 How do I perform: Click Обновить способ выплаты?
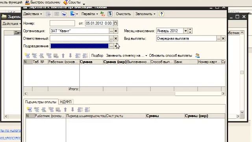[x=170, y=56]
